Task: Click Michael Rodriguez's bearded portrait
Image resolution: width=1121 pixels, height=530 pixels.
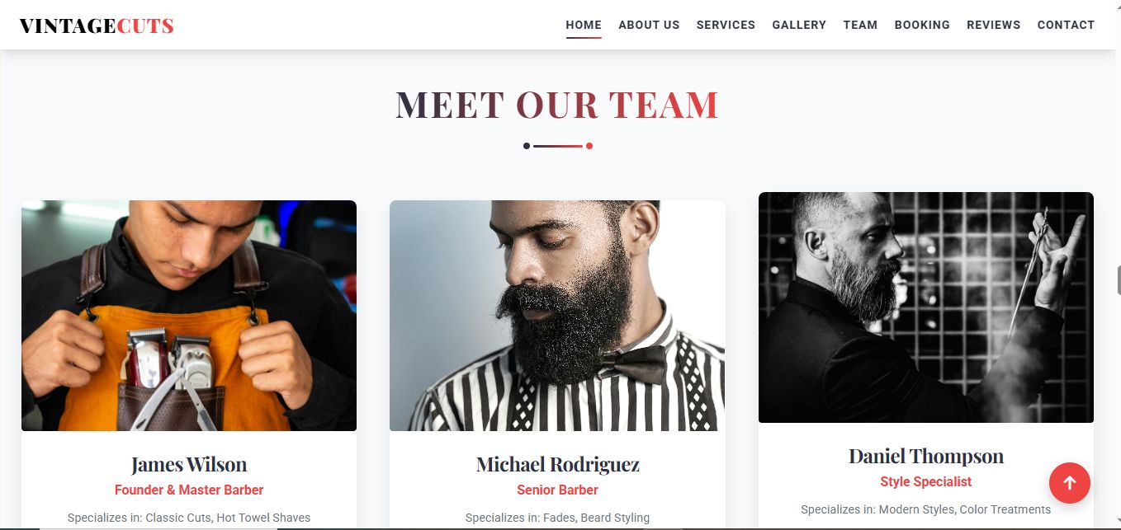Action: [x=557, y=316]
